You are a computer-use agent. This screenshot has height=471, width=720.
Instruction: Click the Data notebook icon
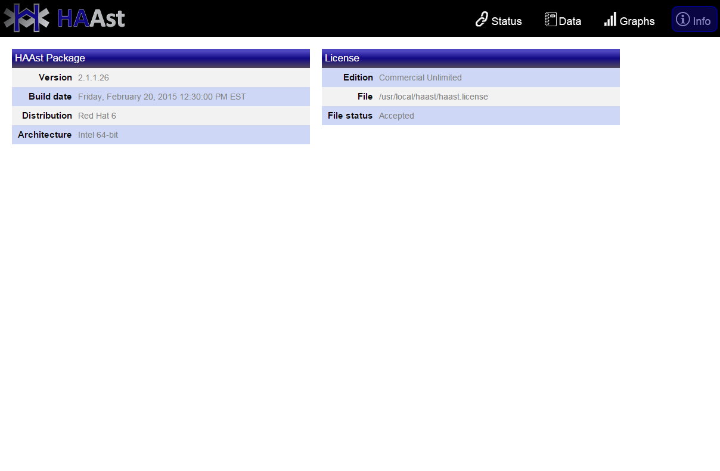tap(550, 20)
